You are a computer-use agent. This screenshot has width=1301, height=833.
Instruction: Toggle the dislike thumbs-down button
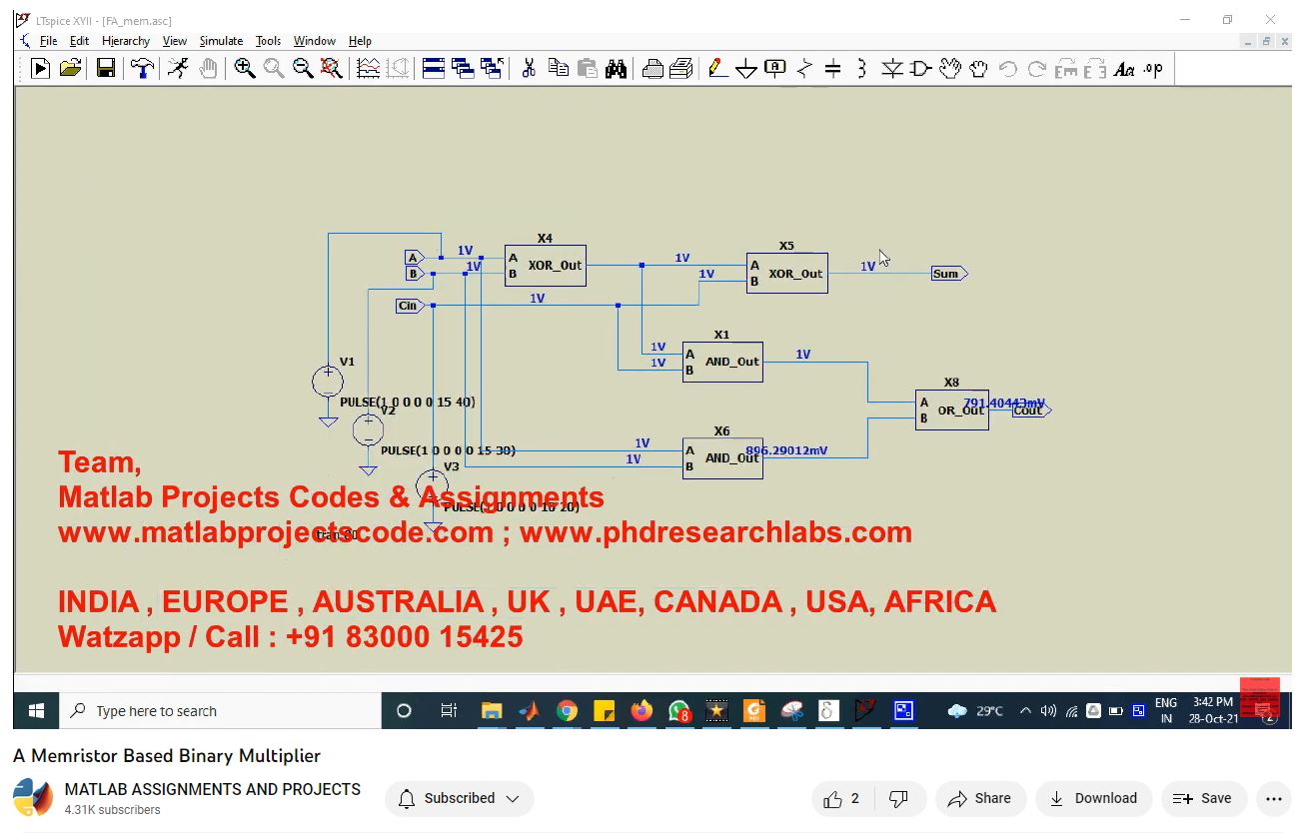click(x=898, y=798)
